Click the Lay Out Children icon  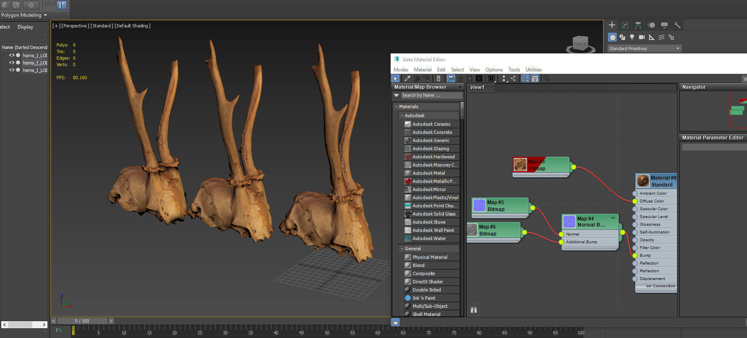513,78
